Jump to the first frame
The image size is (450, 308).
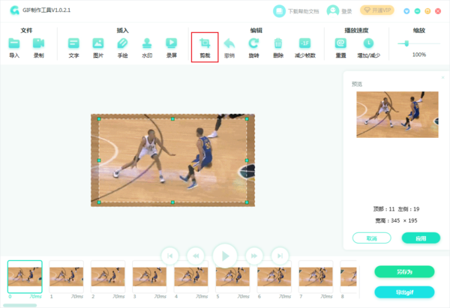[x=170, y=256]
